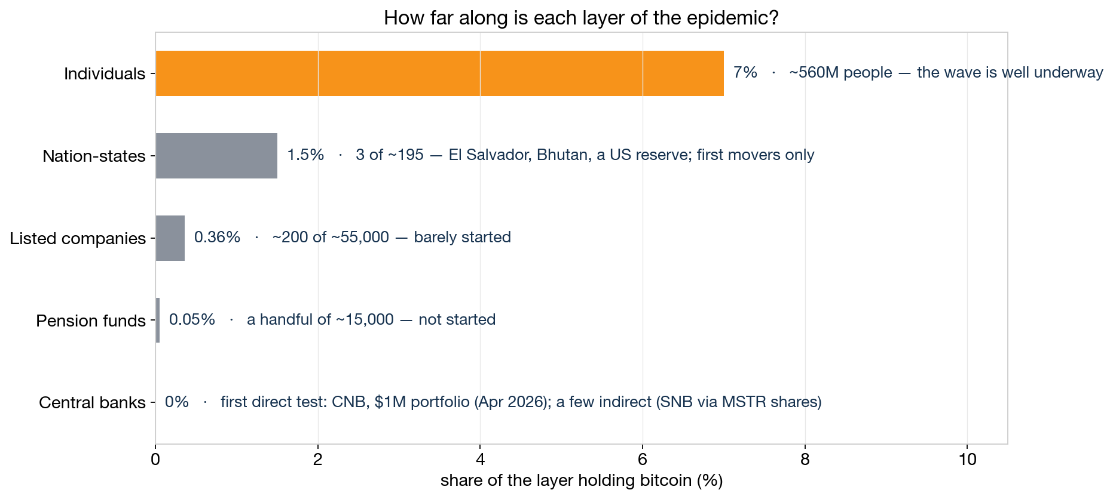Click the x-axis tick label 0
The height and width of the screenshot is (499, 1113).
pyautogui.click(x=155, y=460)
